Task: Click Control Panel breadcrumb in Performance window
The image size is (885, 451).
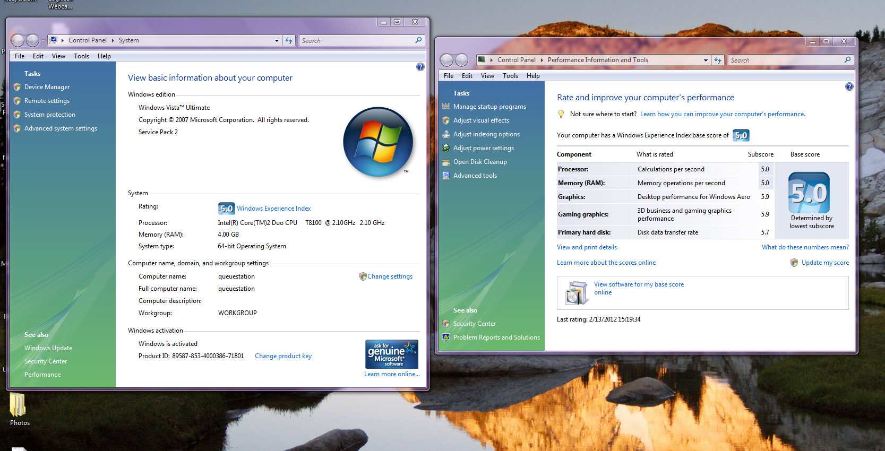Action: pyautogui.click(x=517, y=60)
